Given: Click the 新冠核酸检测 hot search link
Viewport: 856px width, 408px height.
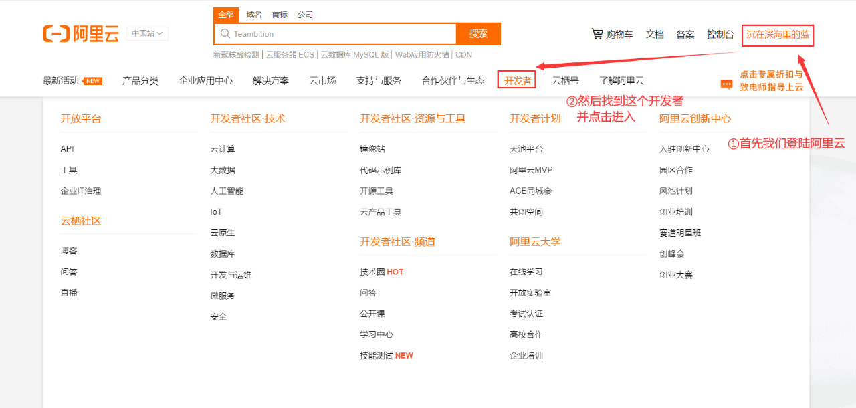Looking at the screenshot, I should [x=236, y=55].
